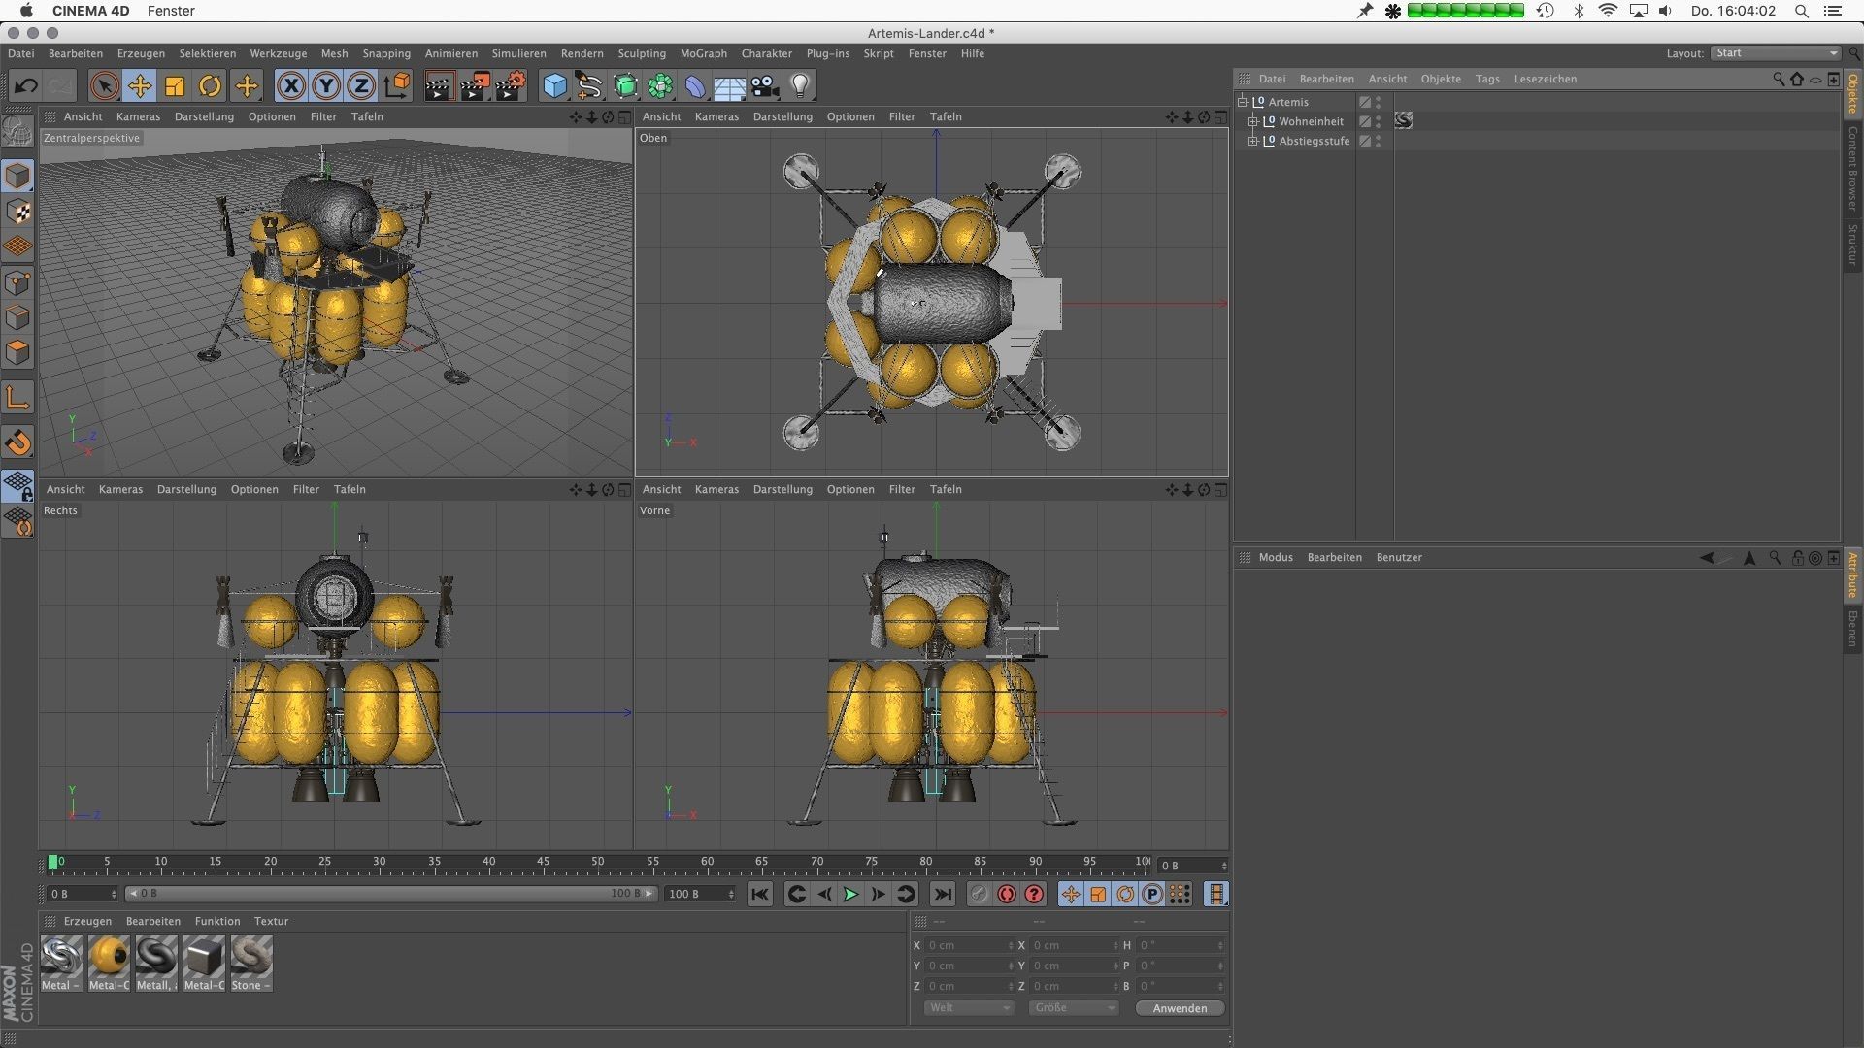Viewport: 1864px width, 1048px height.
Task: Expand the Wohneinheit tree node
Action: pos(1253,121)
